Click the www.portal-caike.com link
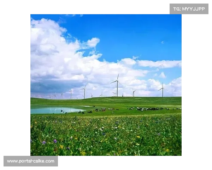 point(31,161)
